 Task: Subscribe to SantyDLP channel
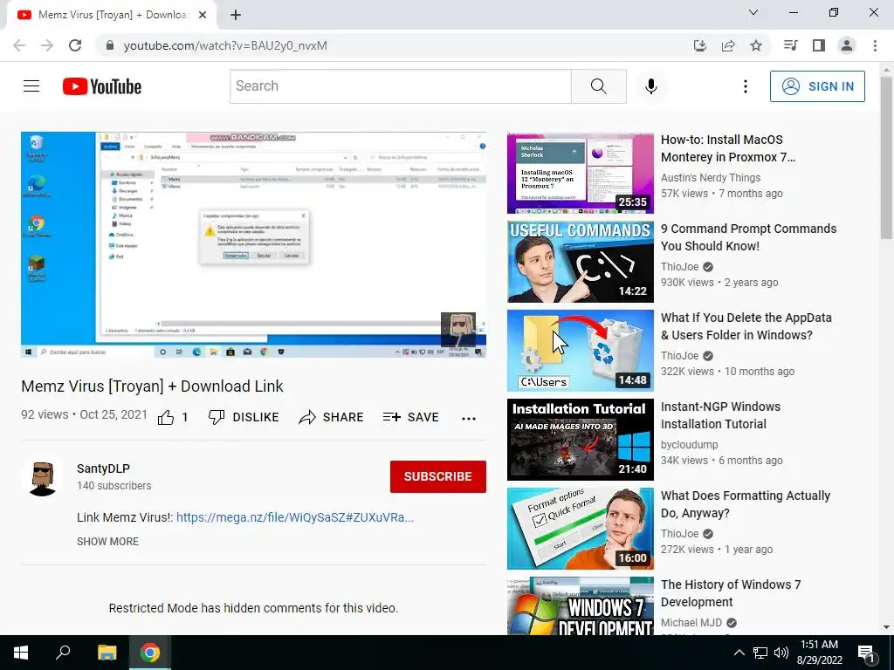(x=438, y=476)
